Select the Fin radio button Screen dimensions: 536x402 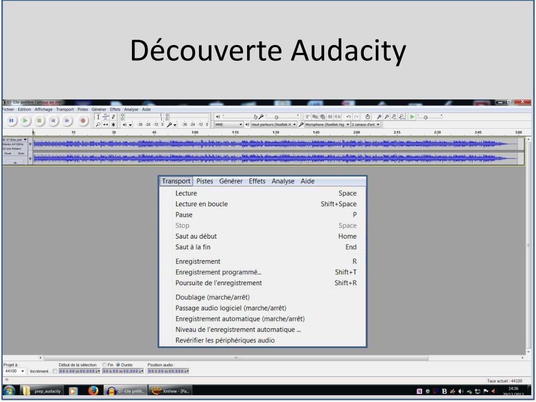click(105, 365)
